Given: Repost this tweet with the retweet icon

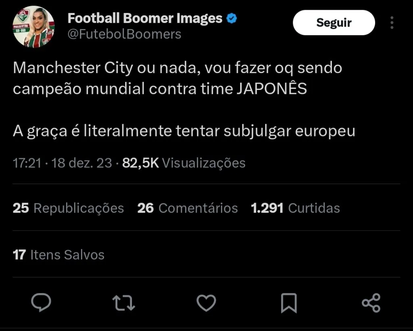Looking at the screenshot, I should 123,303.
